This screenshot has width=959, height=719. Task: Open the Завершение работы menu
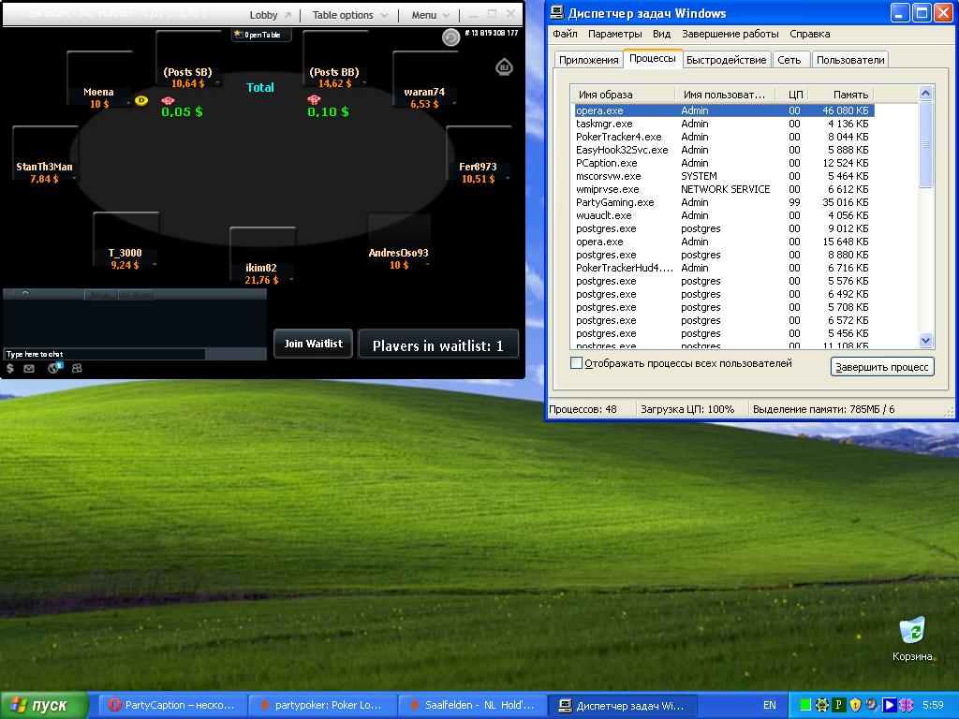(x=730, y=34)
